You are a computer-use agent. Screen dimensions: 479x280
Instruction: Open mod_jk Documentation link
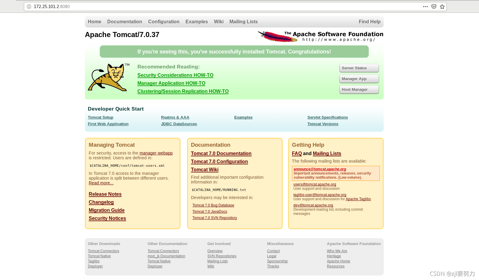tap(166, 256)
